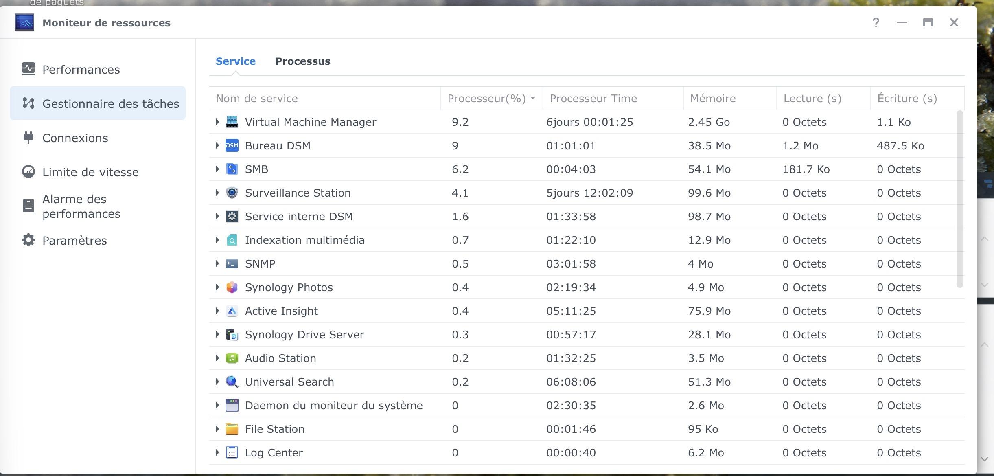Expand the Virtual Machine Manager row
994x476 pixels.
217,122
